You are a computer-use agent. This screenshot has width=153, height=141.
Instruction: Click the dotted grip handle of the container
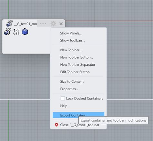coord(43,23)
